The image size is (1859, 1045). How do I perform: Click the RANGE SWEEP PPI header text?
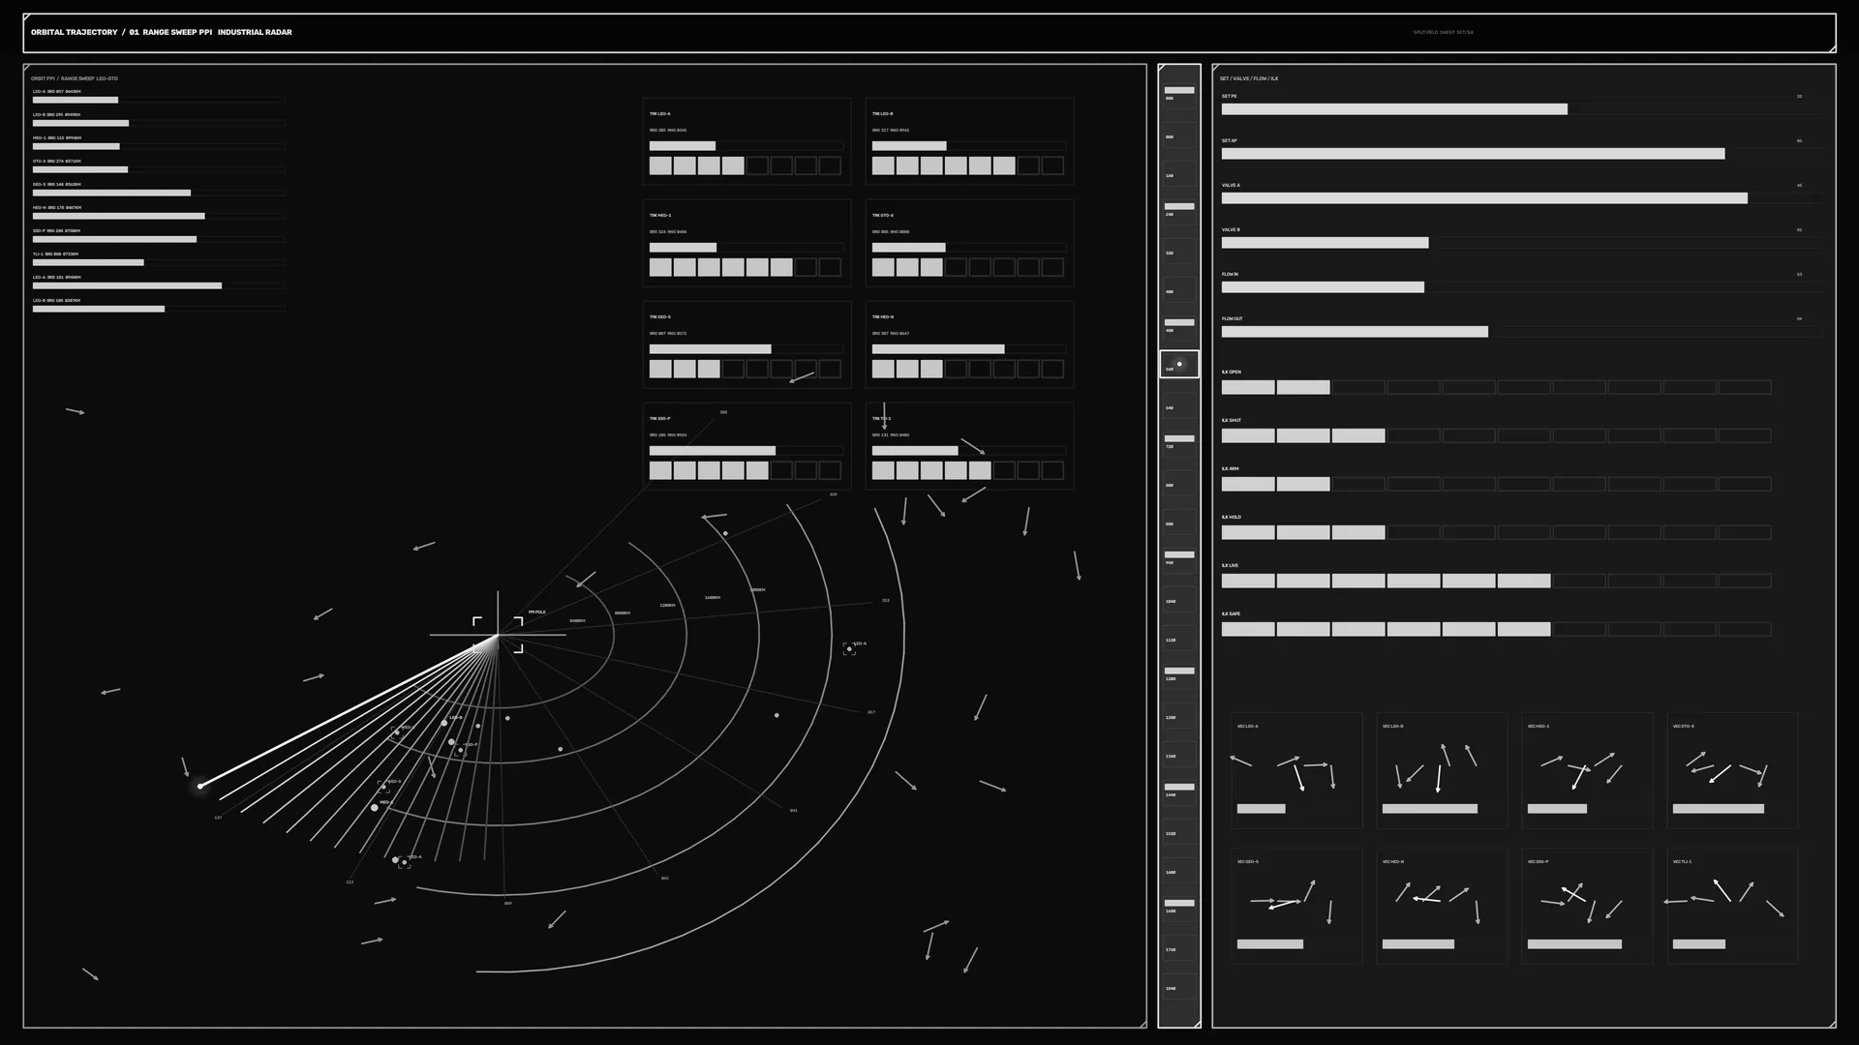[177, 32]
